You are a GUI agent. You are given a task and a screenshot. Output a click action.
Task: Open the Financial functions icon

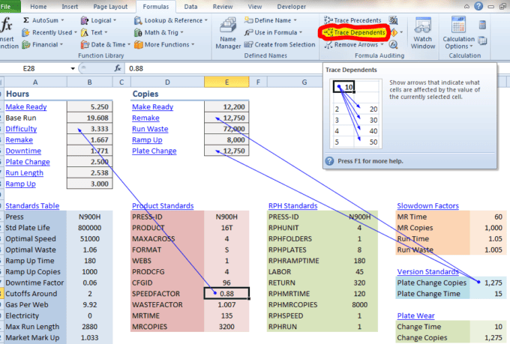[x=25, y=44]
